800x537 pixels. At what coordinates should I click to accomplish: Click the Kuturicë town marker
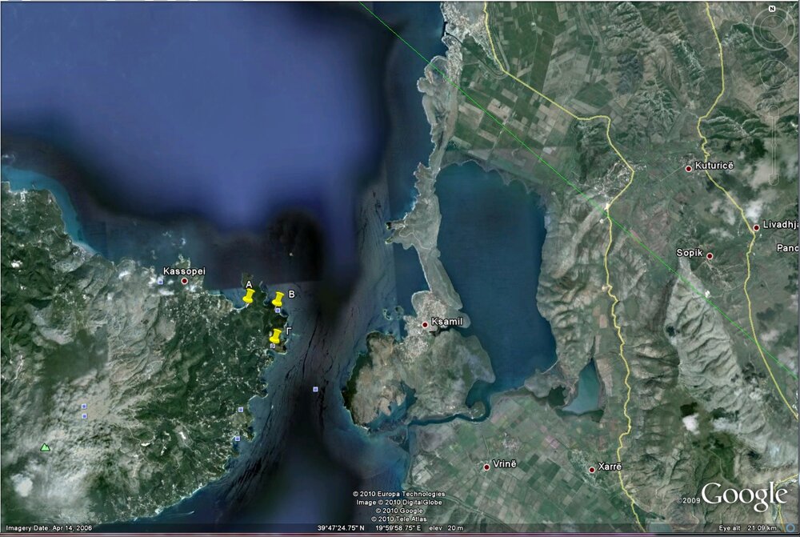point(688,168)
